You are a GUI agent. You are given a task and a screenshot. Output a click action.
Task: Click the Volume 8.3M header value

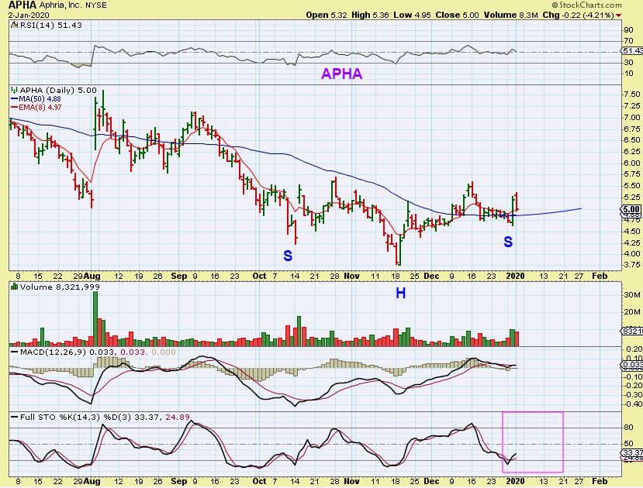pyautogui.click(x=510, y=15)
